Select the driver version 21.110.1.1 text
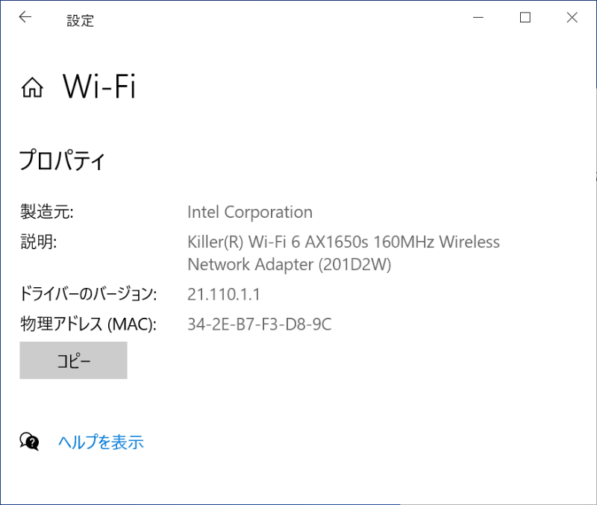The image size is (597, 505). point(223,294)
